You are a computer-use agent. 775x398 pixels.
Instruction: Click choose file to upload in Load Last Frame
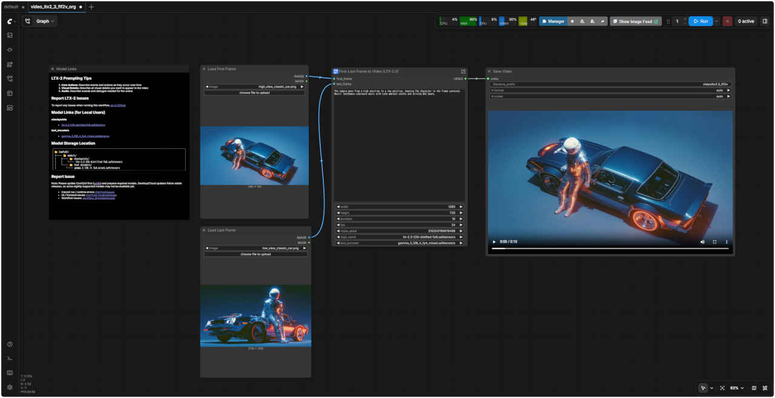pos(255,254)
